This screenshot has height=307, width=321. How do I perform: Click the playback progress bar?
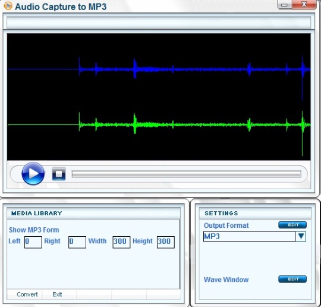point(186,174)
